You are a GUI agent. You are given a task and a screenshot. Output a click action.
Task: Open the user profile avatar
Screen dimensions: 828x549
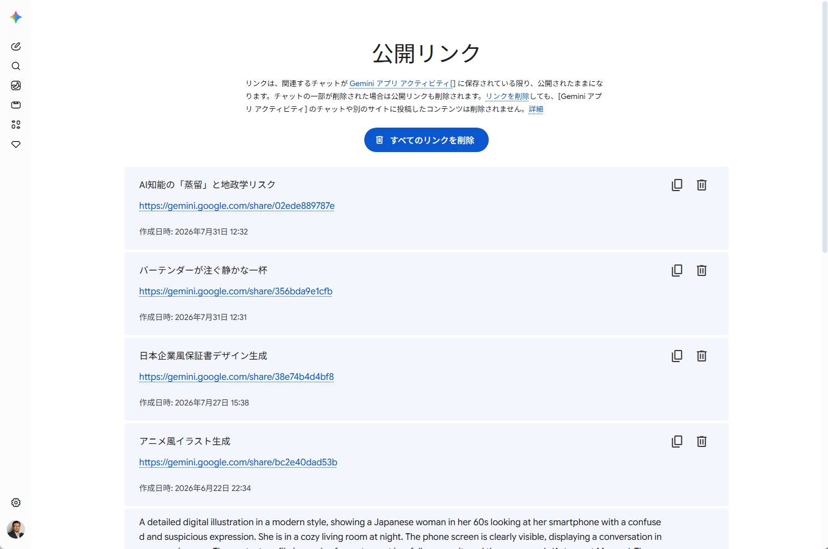(x=16, y=529)
